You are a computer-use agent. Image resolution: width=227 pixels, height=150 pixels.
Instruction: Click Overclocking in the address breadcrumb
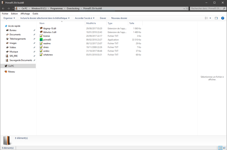tap(73, 8)
